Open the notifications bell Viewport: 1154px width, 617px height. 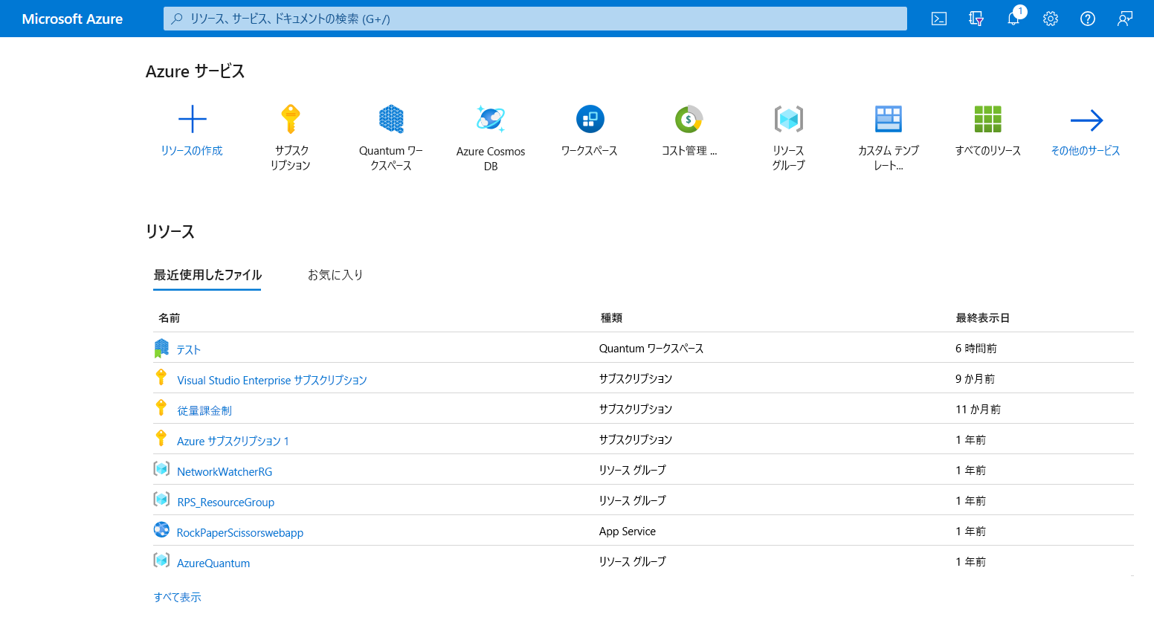pos(1013,19)
